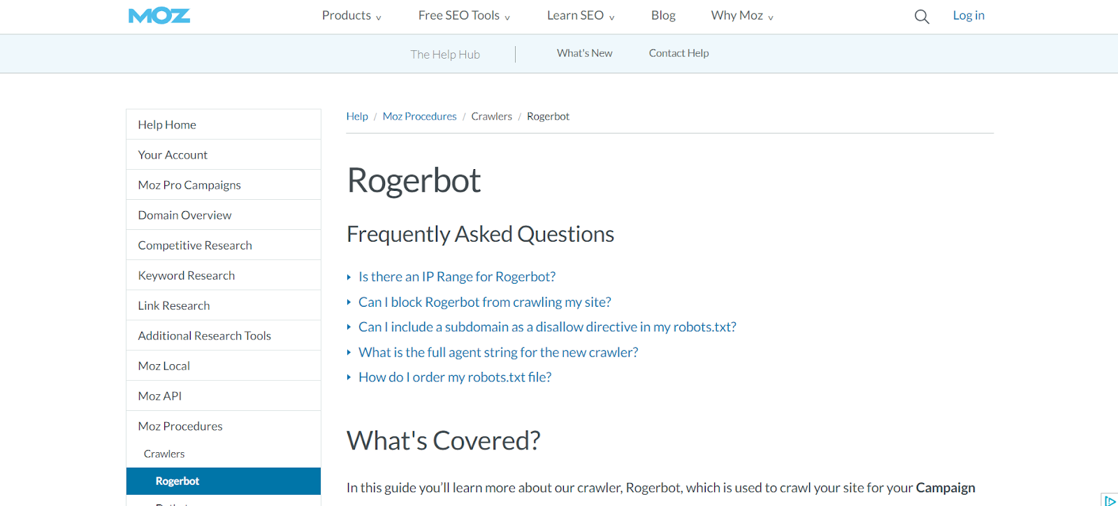Expand the Free SEO Tools dropdown
The image size is (1118, 506).
pos(464,15)
